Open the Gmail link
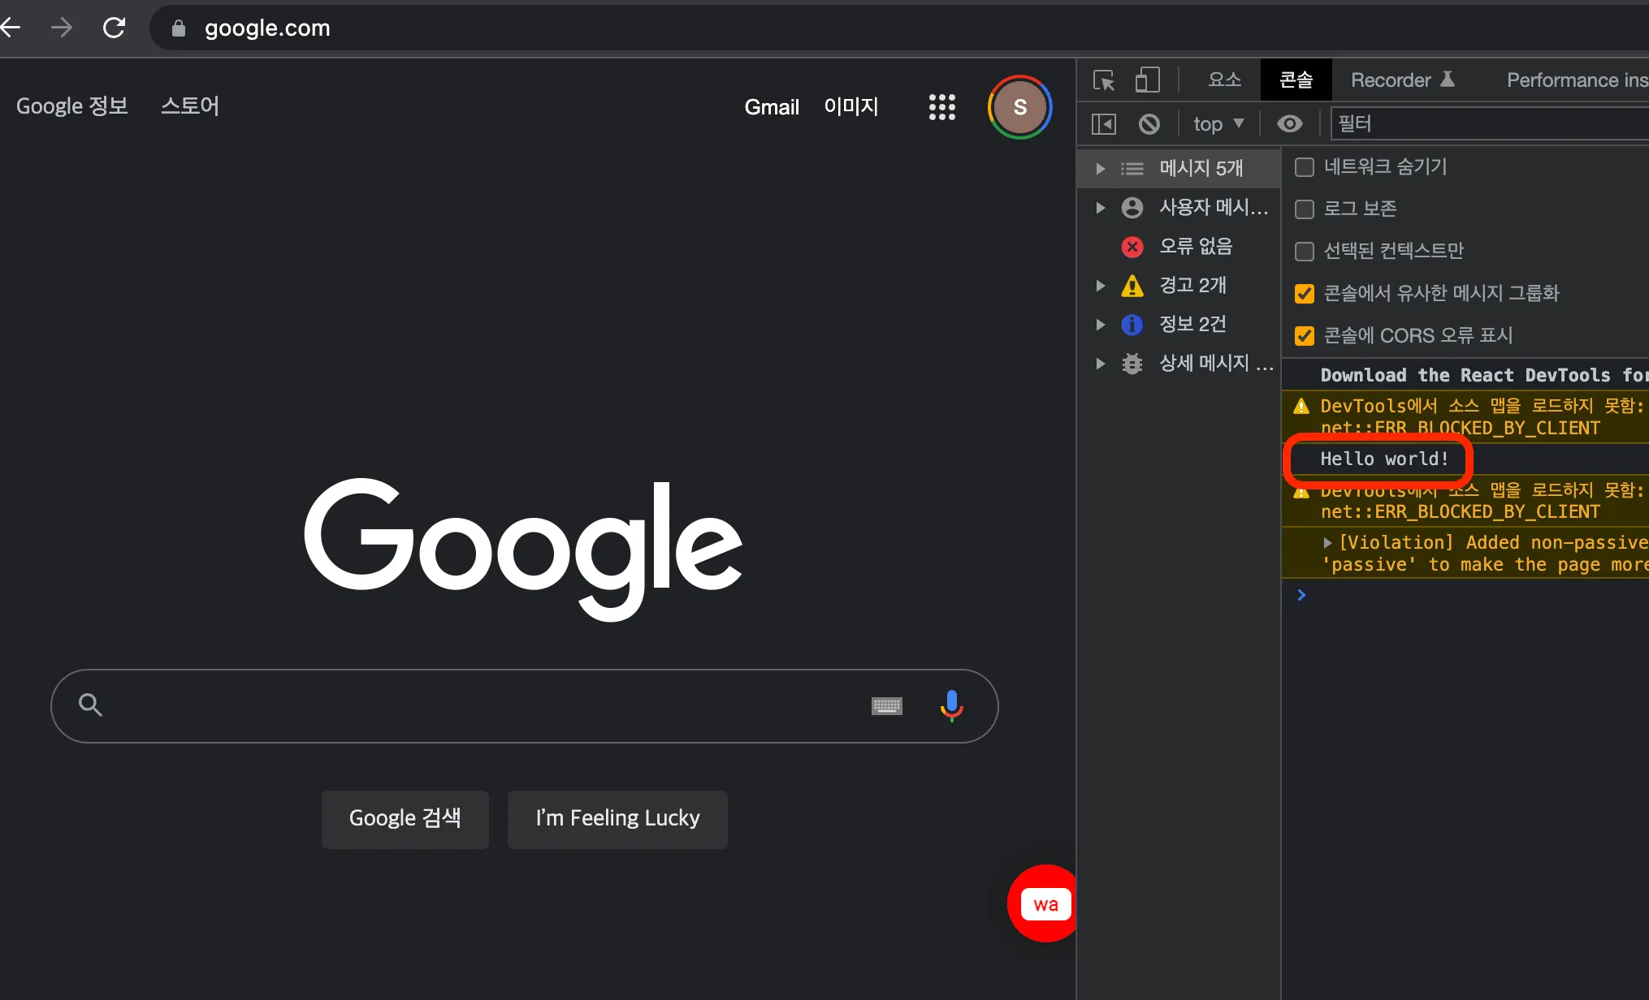This screenshot has width=1649, height=1000. 771,106
